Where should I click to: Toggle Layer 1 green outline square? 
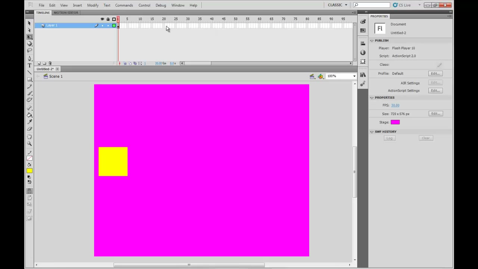[x=114, y=25]
